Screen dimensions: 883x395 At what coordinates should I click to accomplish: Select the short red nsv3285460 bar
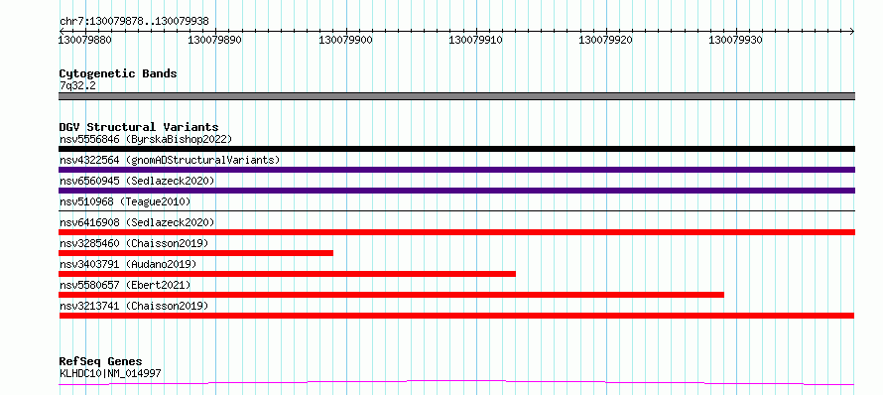click(196, 253)
